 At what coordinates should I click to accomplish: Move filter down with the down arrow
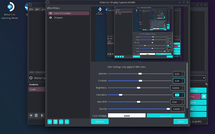(67, 122)
